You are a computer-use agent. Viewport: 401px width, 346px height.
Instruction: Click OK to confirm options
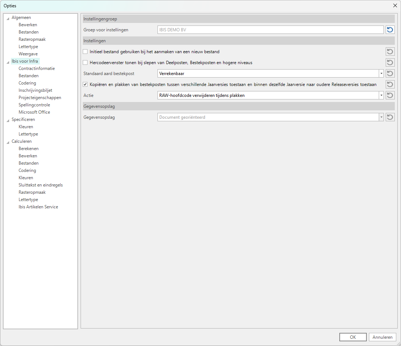[x=353, y=337]
